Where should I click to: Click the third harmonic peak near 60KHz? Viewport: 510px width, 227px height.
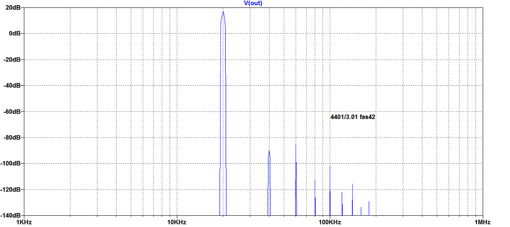pos(296,144)
